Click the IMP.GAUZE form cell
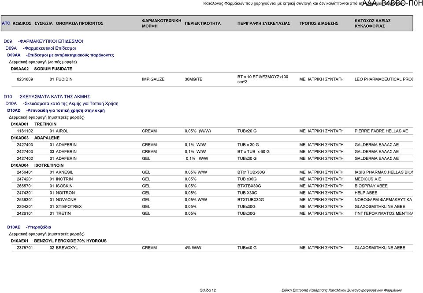This screenshot has height=293, width=423. [153, 79]
